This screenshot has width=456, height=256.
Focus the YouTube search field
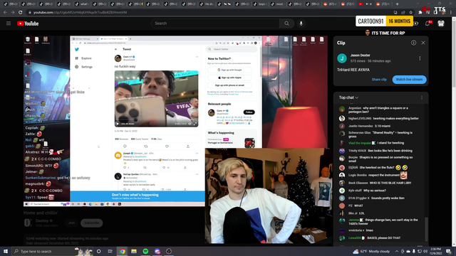[215, 23]
